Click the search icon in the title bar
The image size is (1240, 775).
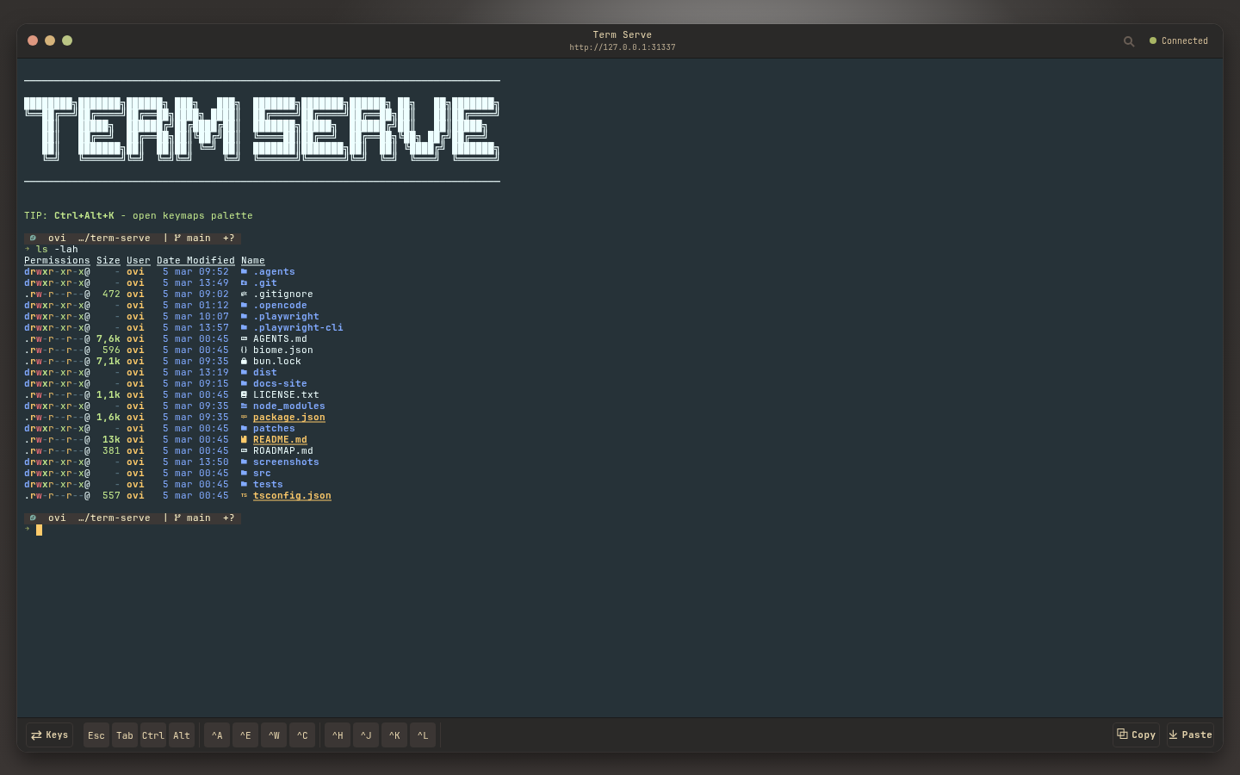(x=1129, y=40)
